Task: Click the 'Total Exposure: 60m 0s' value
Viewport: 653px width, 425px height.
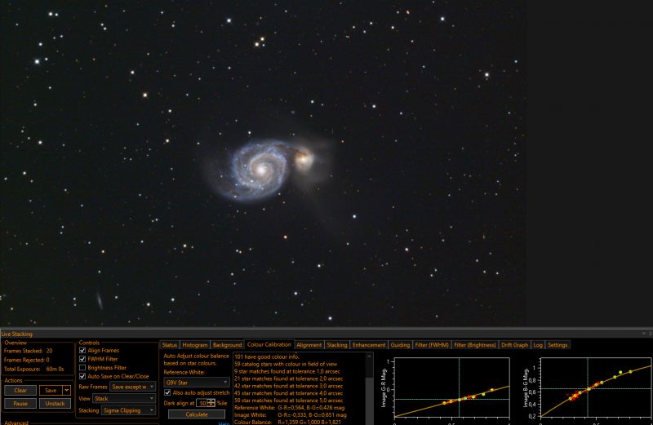Action: pyautogui.click(x=55, y=369)
